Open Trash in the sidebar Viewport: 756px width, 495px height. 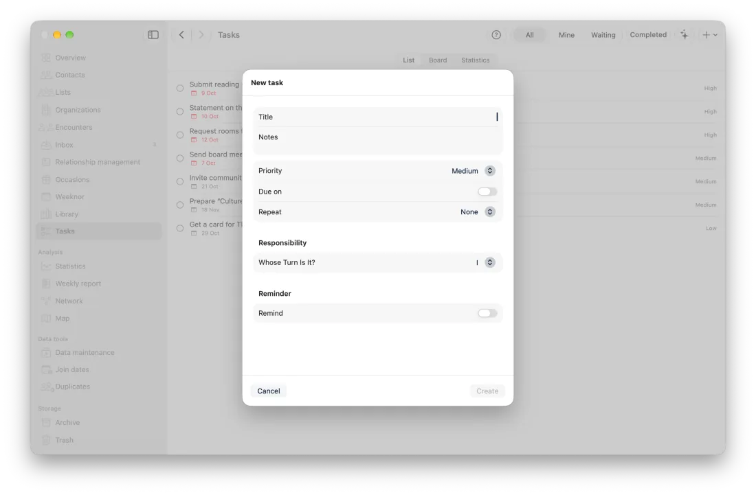pyautogui.click(x=64, y=440)
